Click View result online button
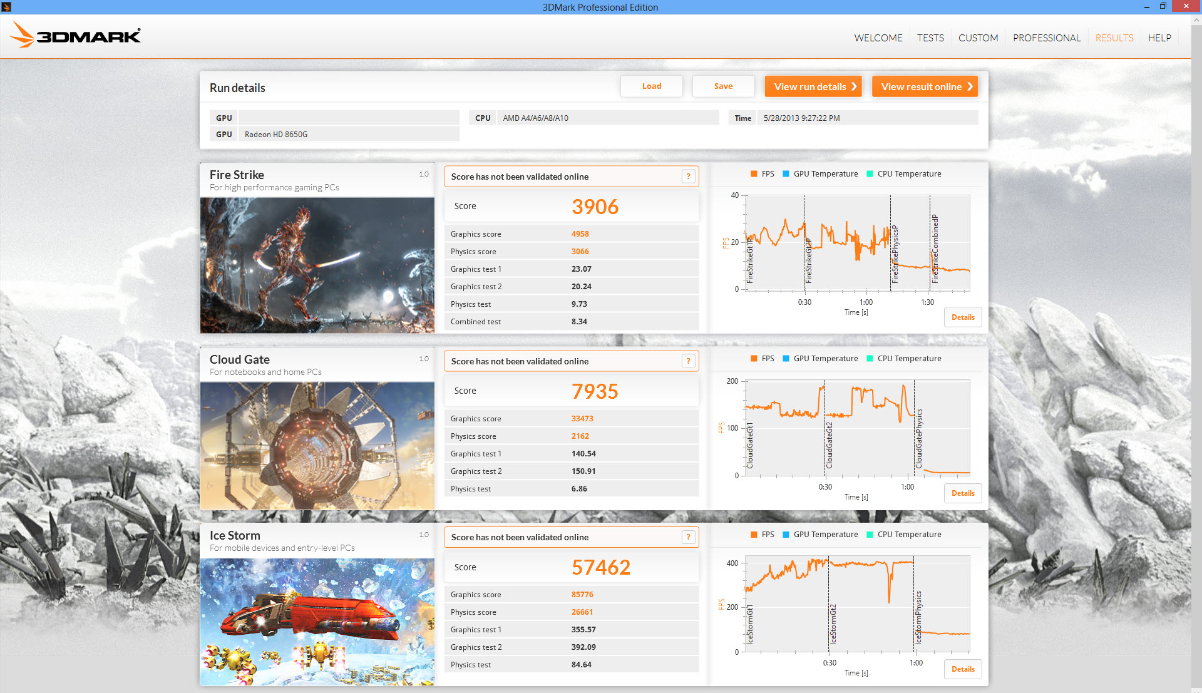 [925, 86]
